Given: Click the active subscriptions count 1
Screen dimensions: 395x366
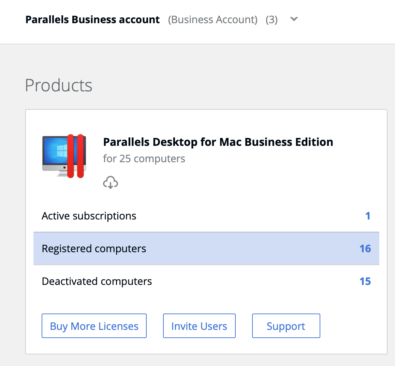Looking at the screenshot, I should (x=368, y=216).
